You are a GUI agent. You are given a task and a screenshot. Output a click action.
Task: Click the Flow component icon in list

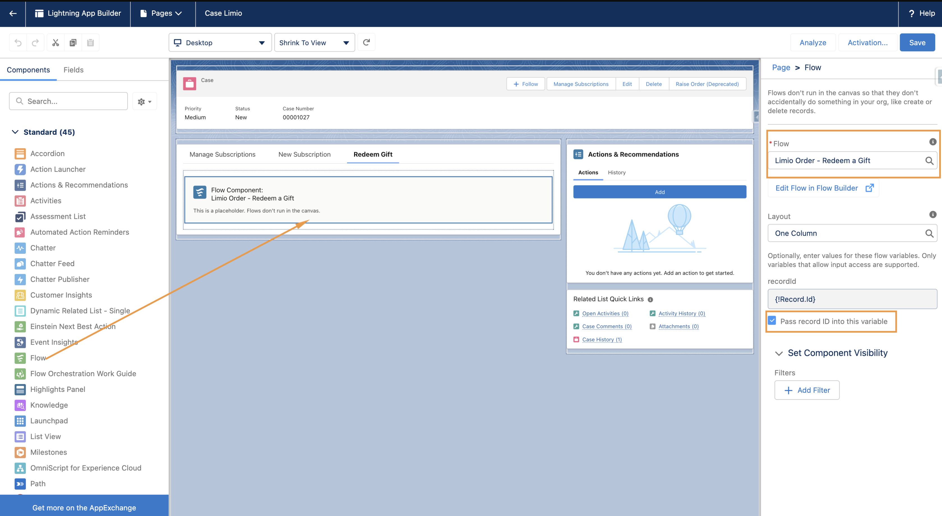tap(20, 358)
